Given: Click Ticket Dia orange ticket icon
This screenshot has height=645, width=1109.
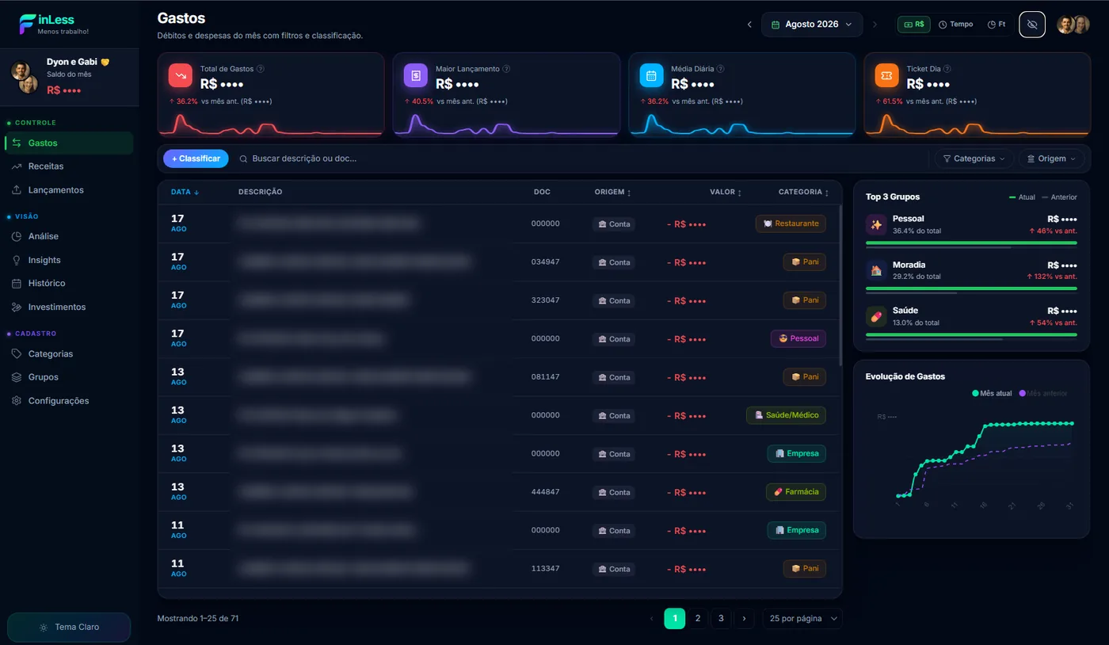Looking at the screenshot, I should (887, 75).
